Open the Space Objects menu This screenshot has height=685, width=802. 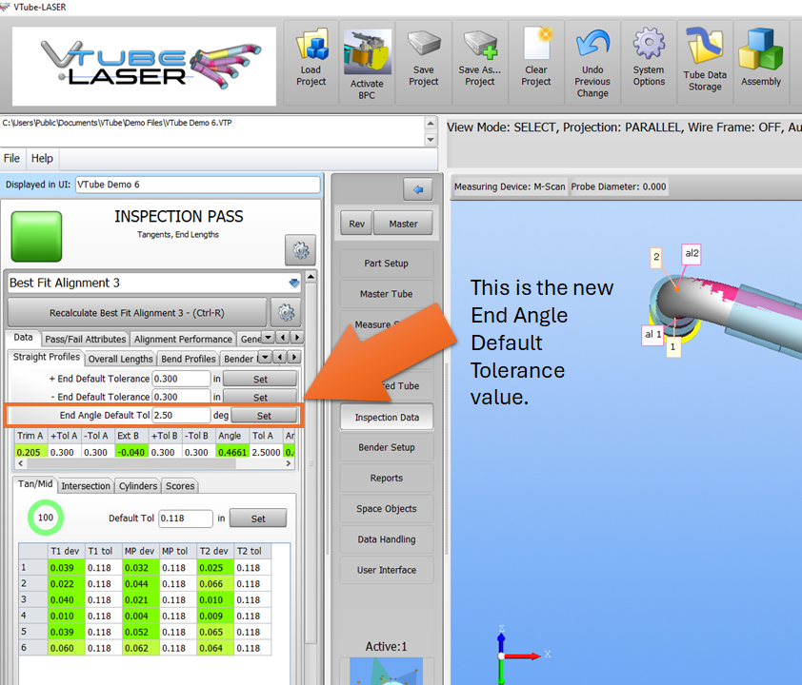pos(386,509)
